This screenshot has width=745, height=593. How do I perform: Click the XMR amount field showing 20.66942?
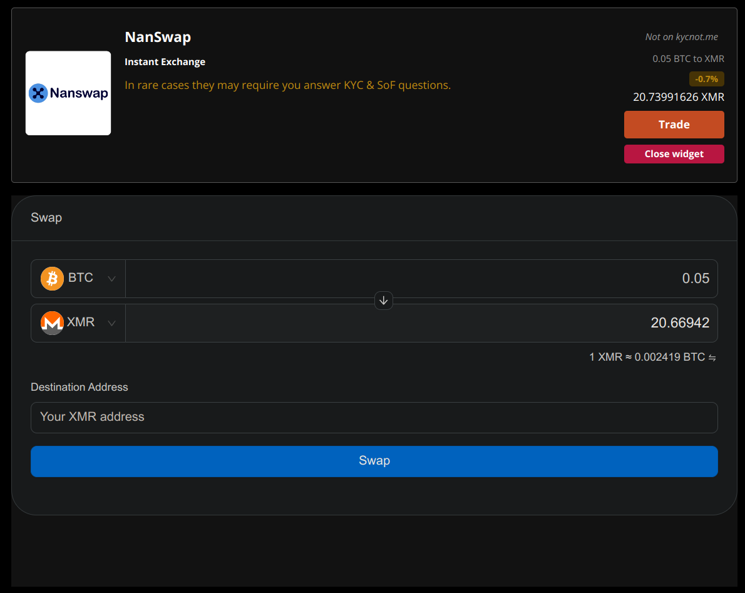(x=421, y=323)
